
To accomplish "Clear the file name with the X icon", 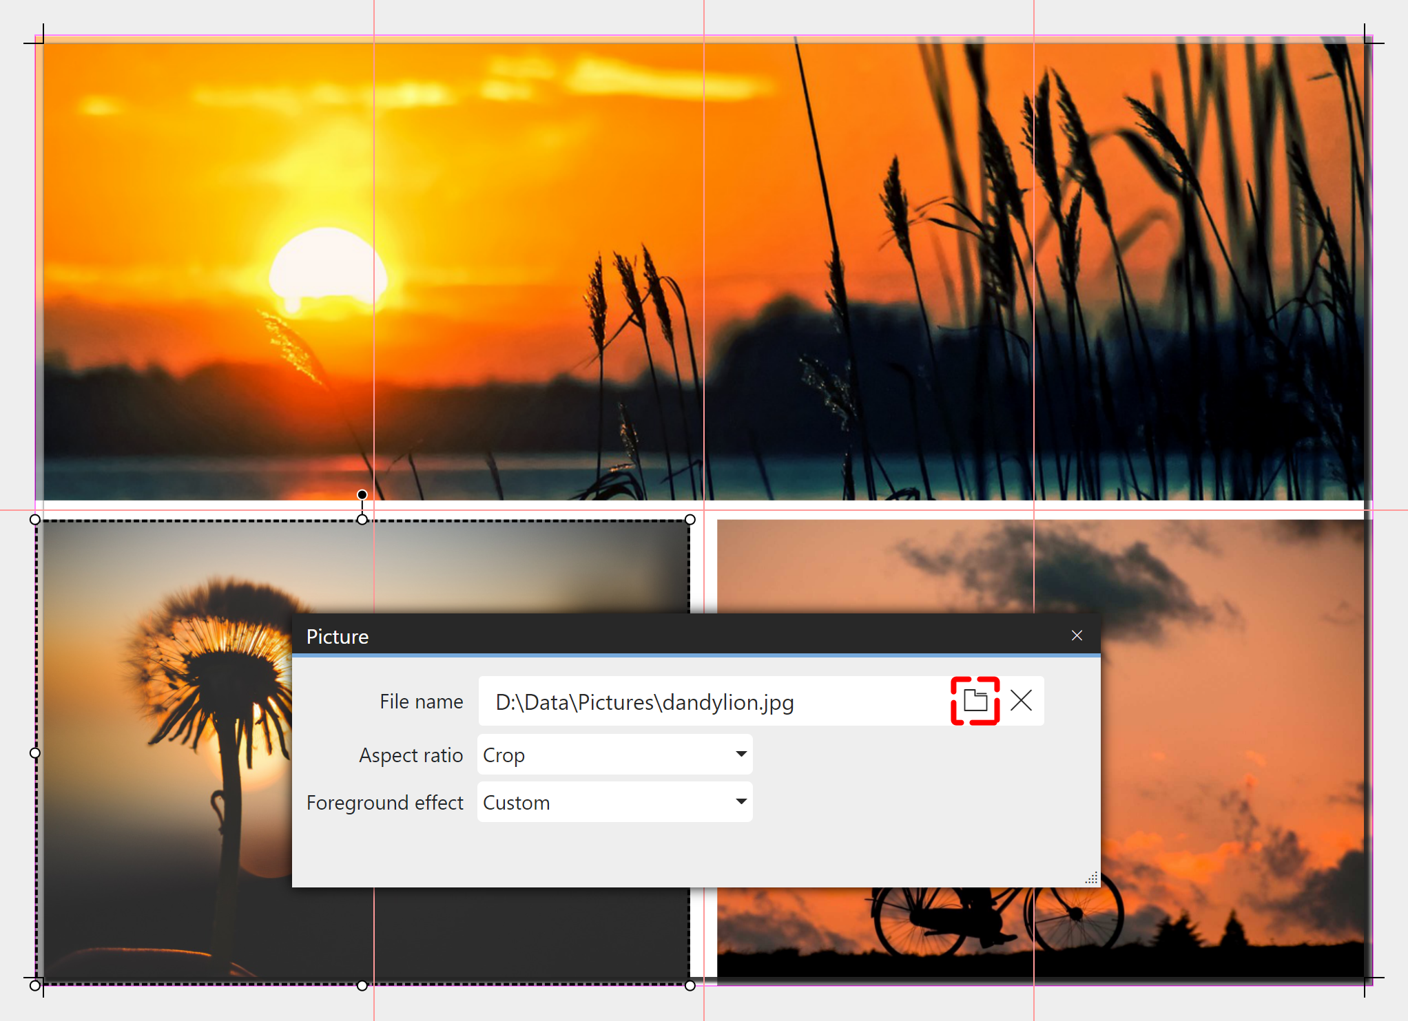I will click(x=1021, y=701).
